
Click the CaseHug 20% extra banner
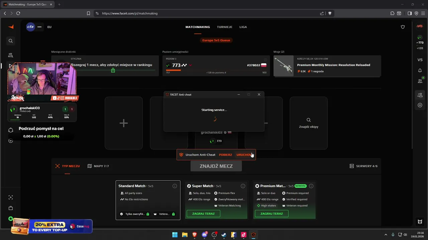coord(51,226)
